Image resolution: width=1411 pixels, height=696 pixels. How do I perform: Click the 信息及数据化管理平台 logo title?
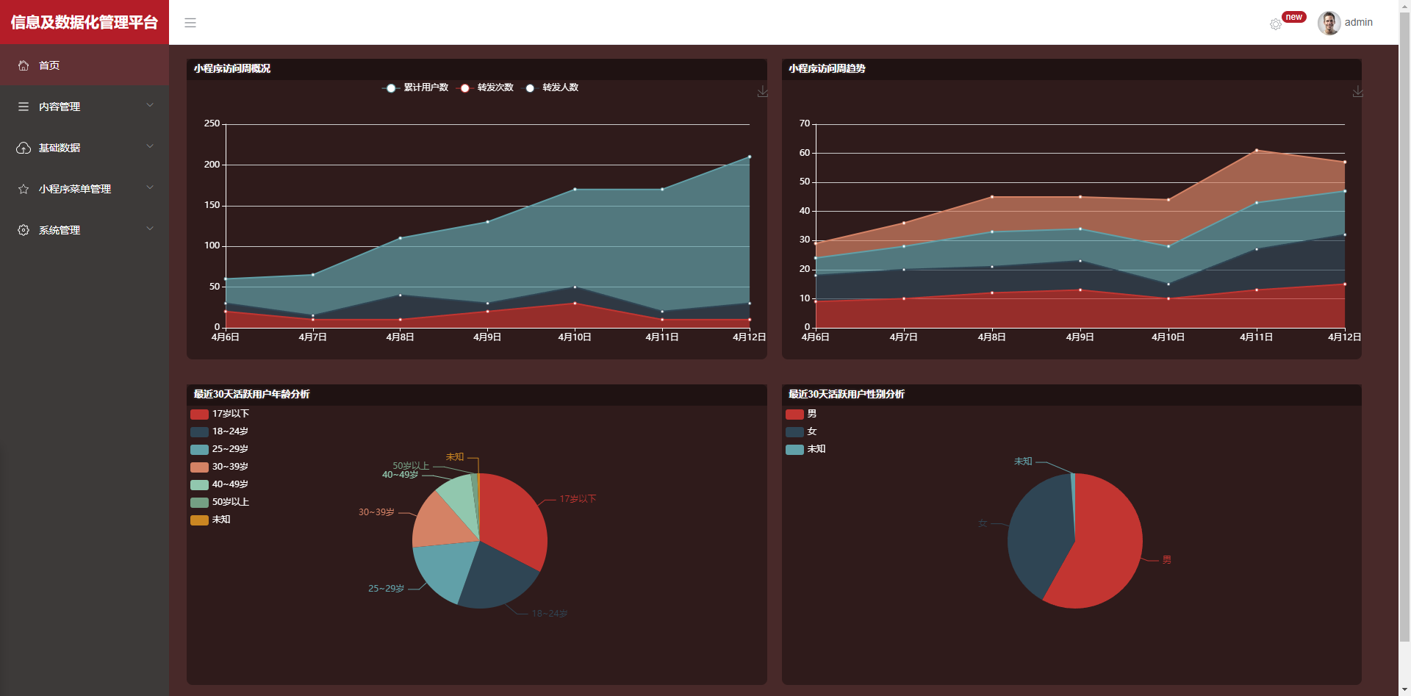click(x=85, y=22)
